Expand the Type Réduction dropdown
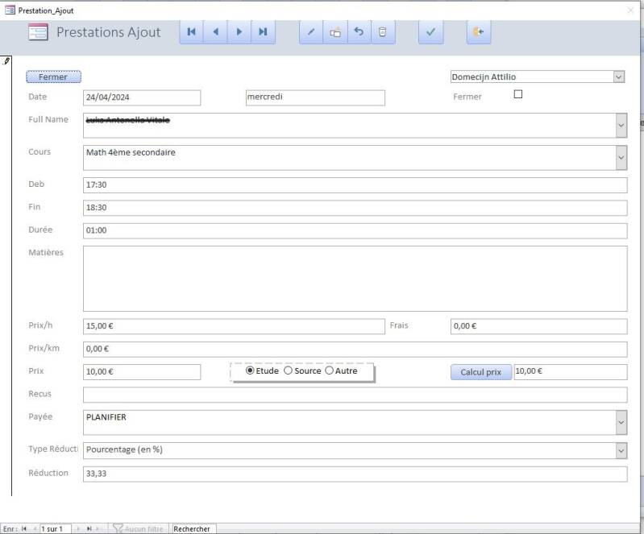The image size is (644, 534). point(621,450)
